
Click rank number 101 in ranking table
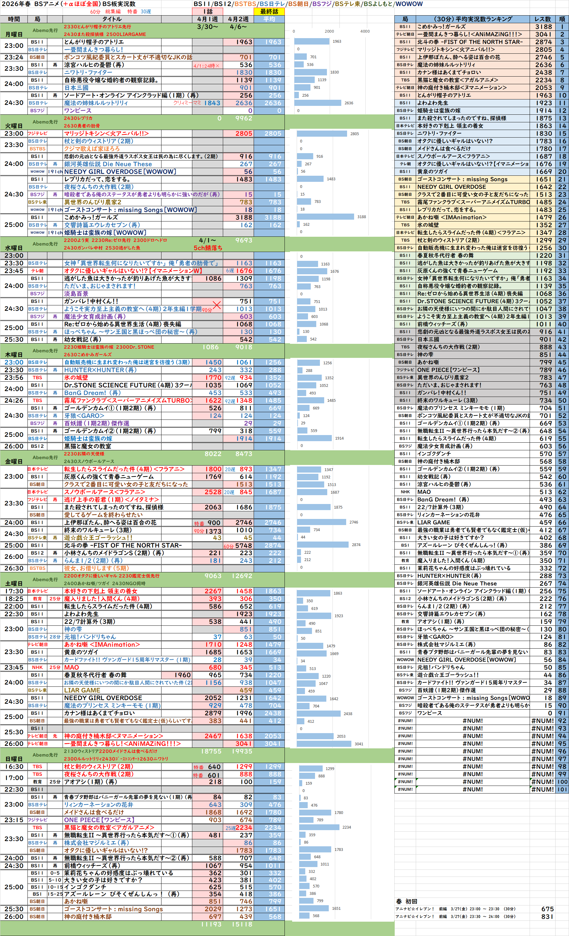[562, 789]
